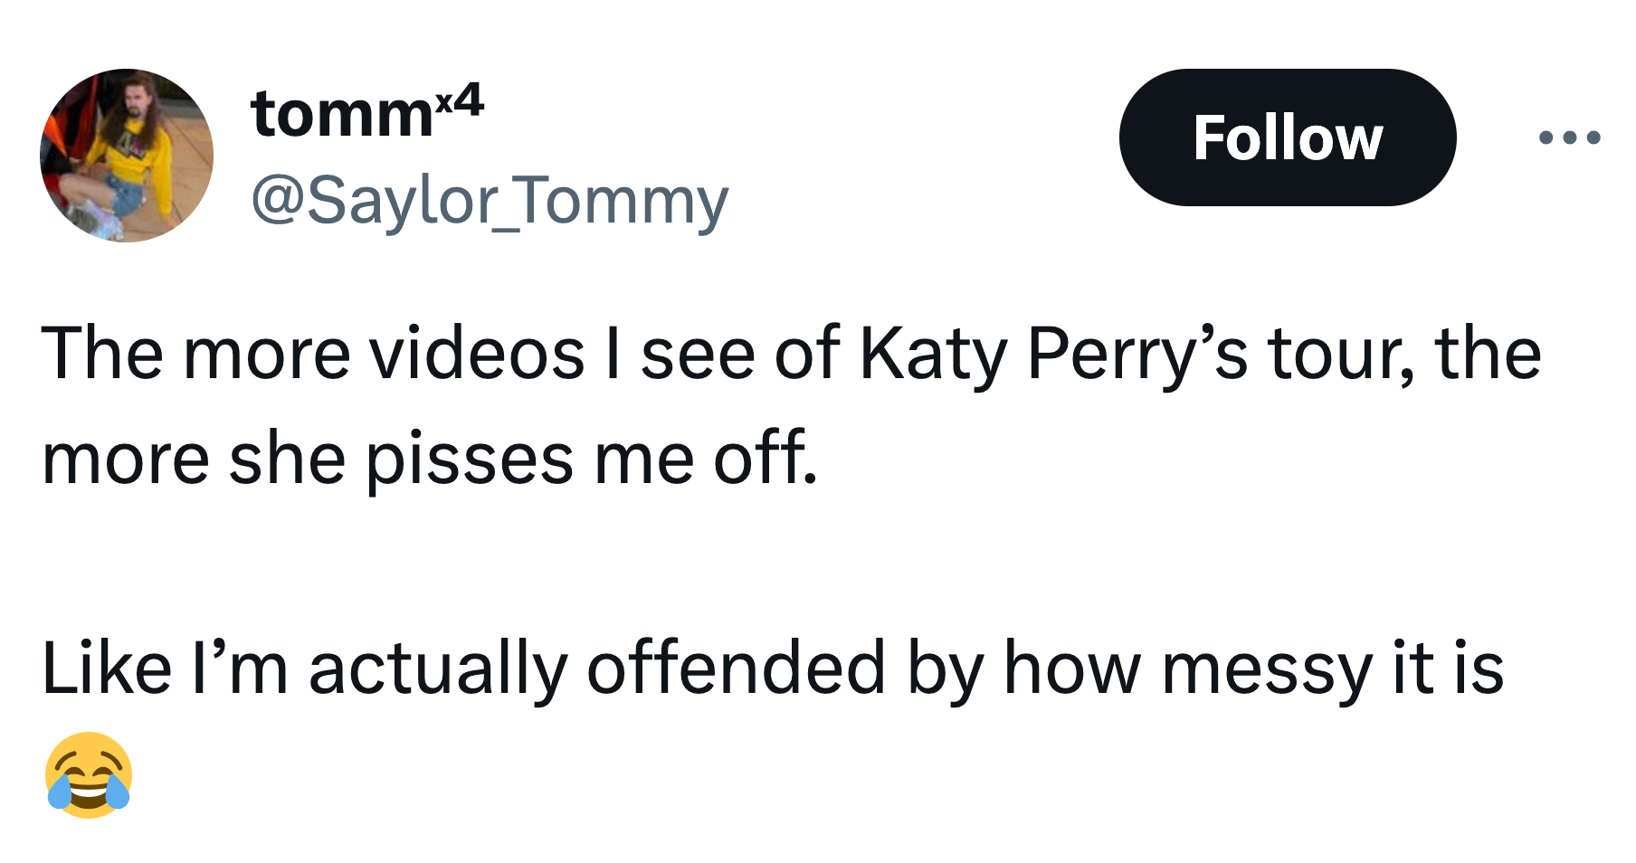Click the display name tomm
The image size is (1636, 863).
(x=342, y=115)
